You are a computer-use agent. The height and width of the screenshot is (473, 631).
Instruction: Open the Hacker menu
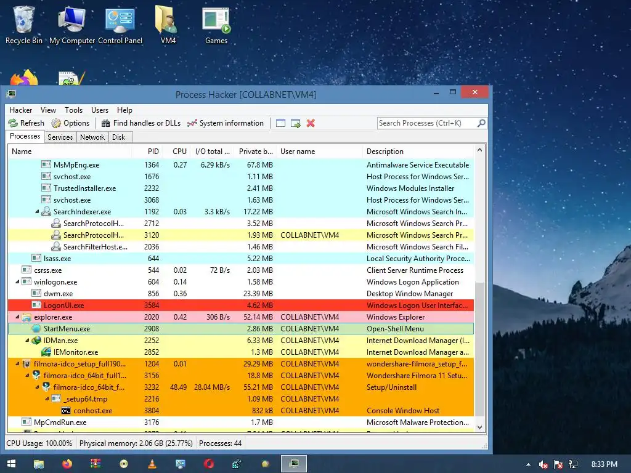coord(20,110)
